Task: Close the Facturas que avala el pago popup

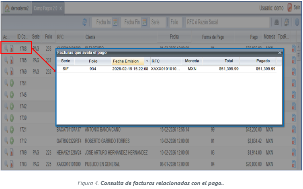Action: 280,53
